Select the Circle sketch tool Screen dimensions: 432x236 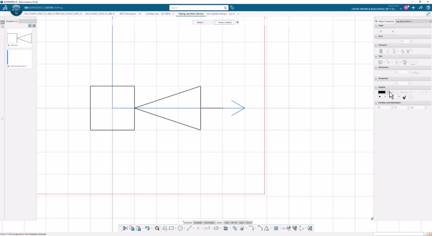pyautogui.click(x=180, y=228)
